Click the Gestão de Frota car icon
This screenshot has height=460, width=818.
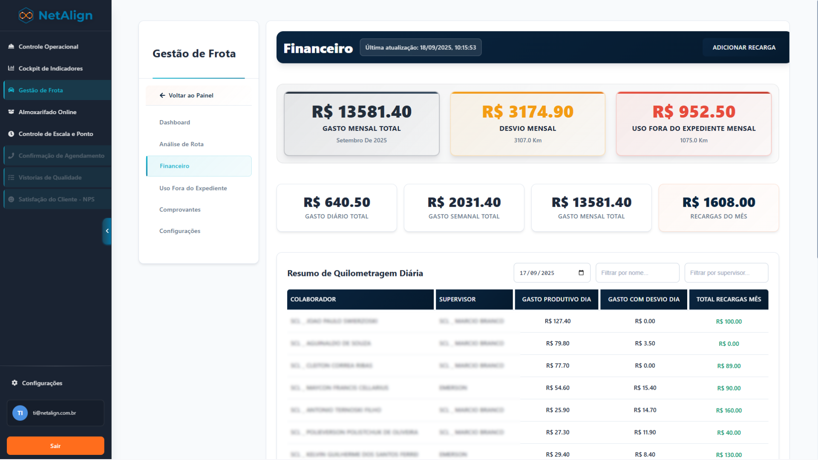point(11,90)
